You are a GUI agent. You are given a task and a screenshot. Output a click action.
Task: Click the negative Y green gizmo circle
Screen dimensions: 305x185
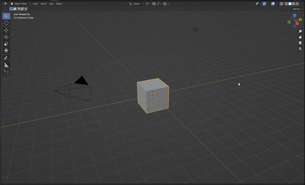289,22
